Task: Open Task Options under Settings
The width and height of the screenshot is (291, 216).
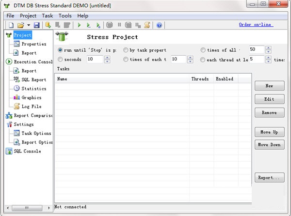Action: click(36, 133)
